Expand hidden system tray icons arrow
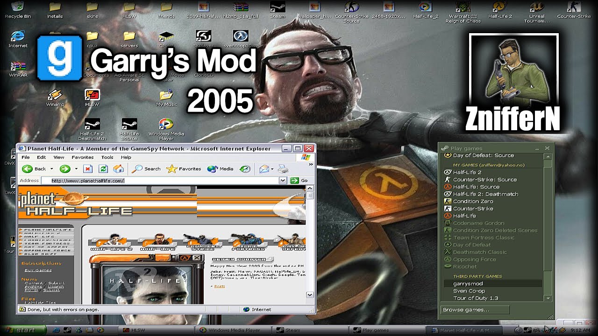The image size is (598, 336). [x=518, y=330]
